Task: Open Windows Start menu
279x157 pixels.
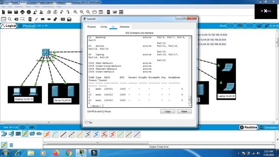Action: pyautogui.click(x=5, y=153)
